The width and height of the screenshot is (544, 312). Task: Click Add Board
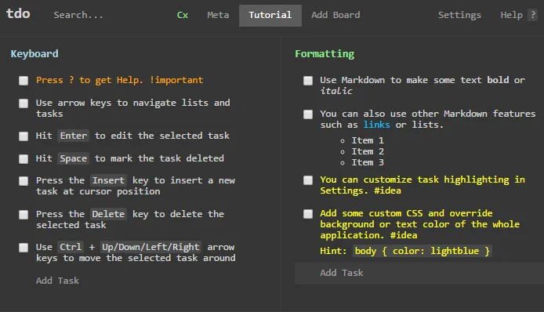click(335, 15)
